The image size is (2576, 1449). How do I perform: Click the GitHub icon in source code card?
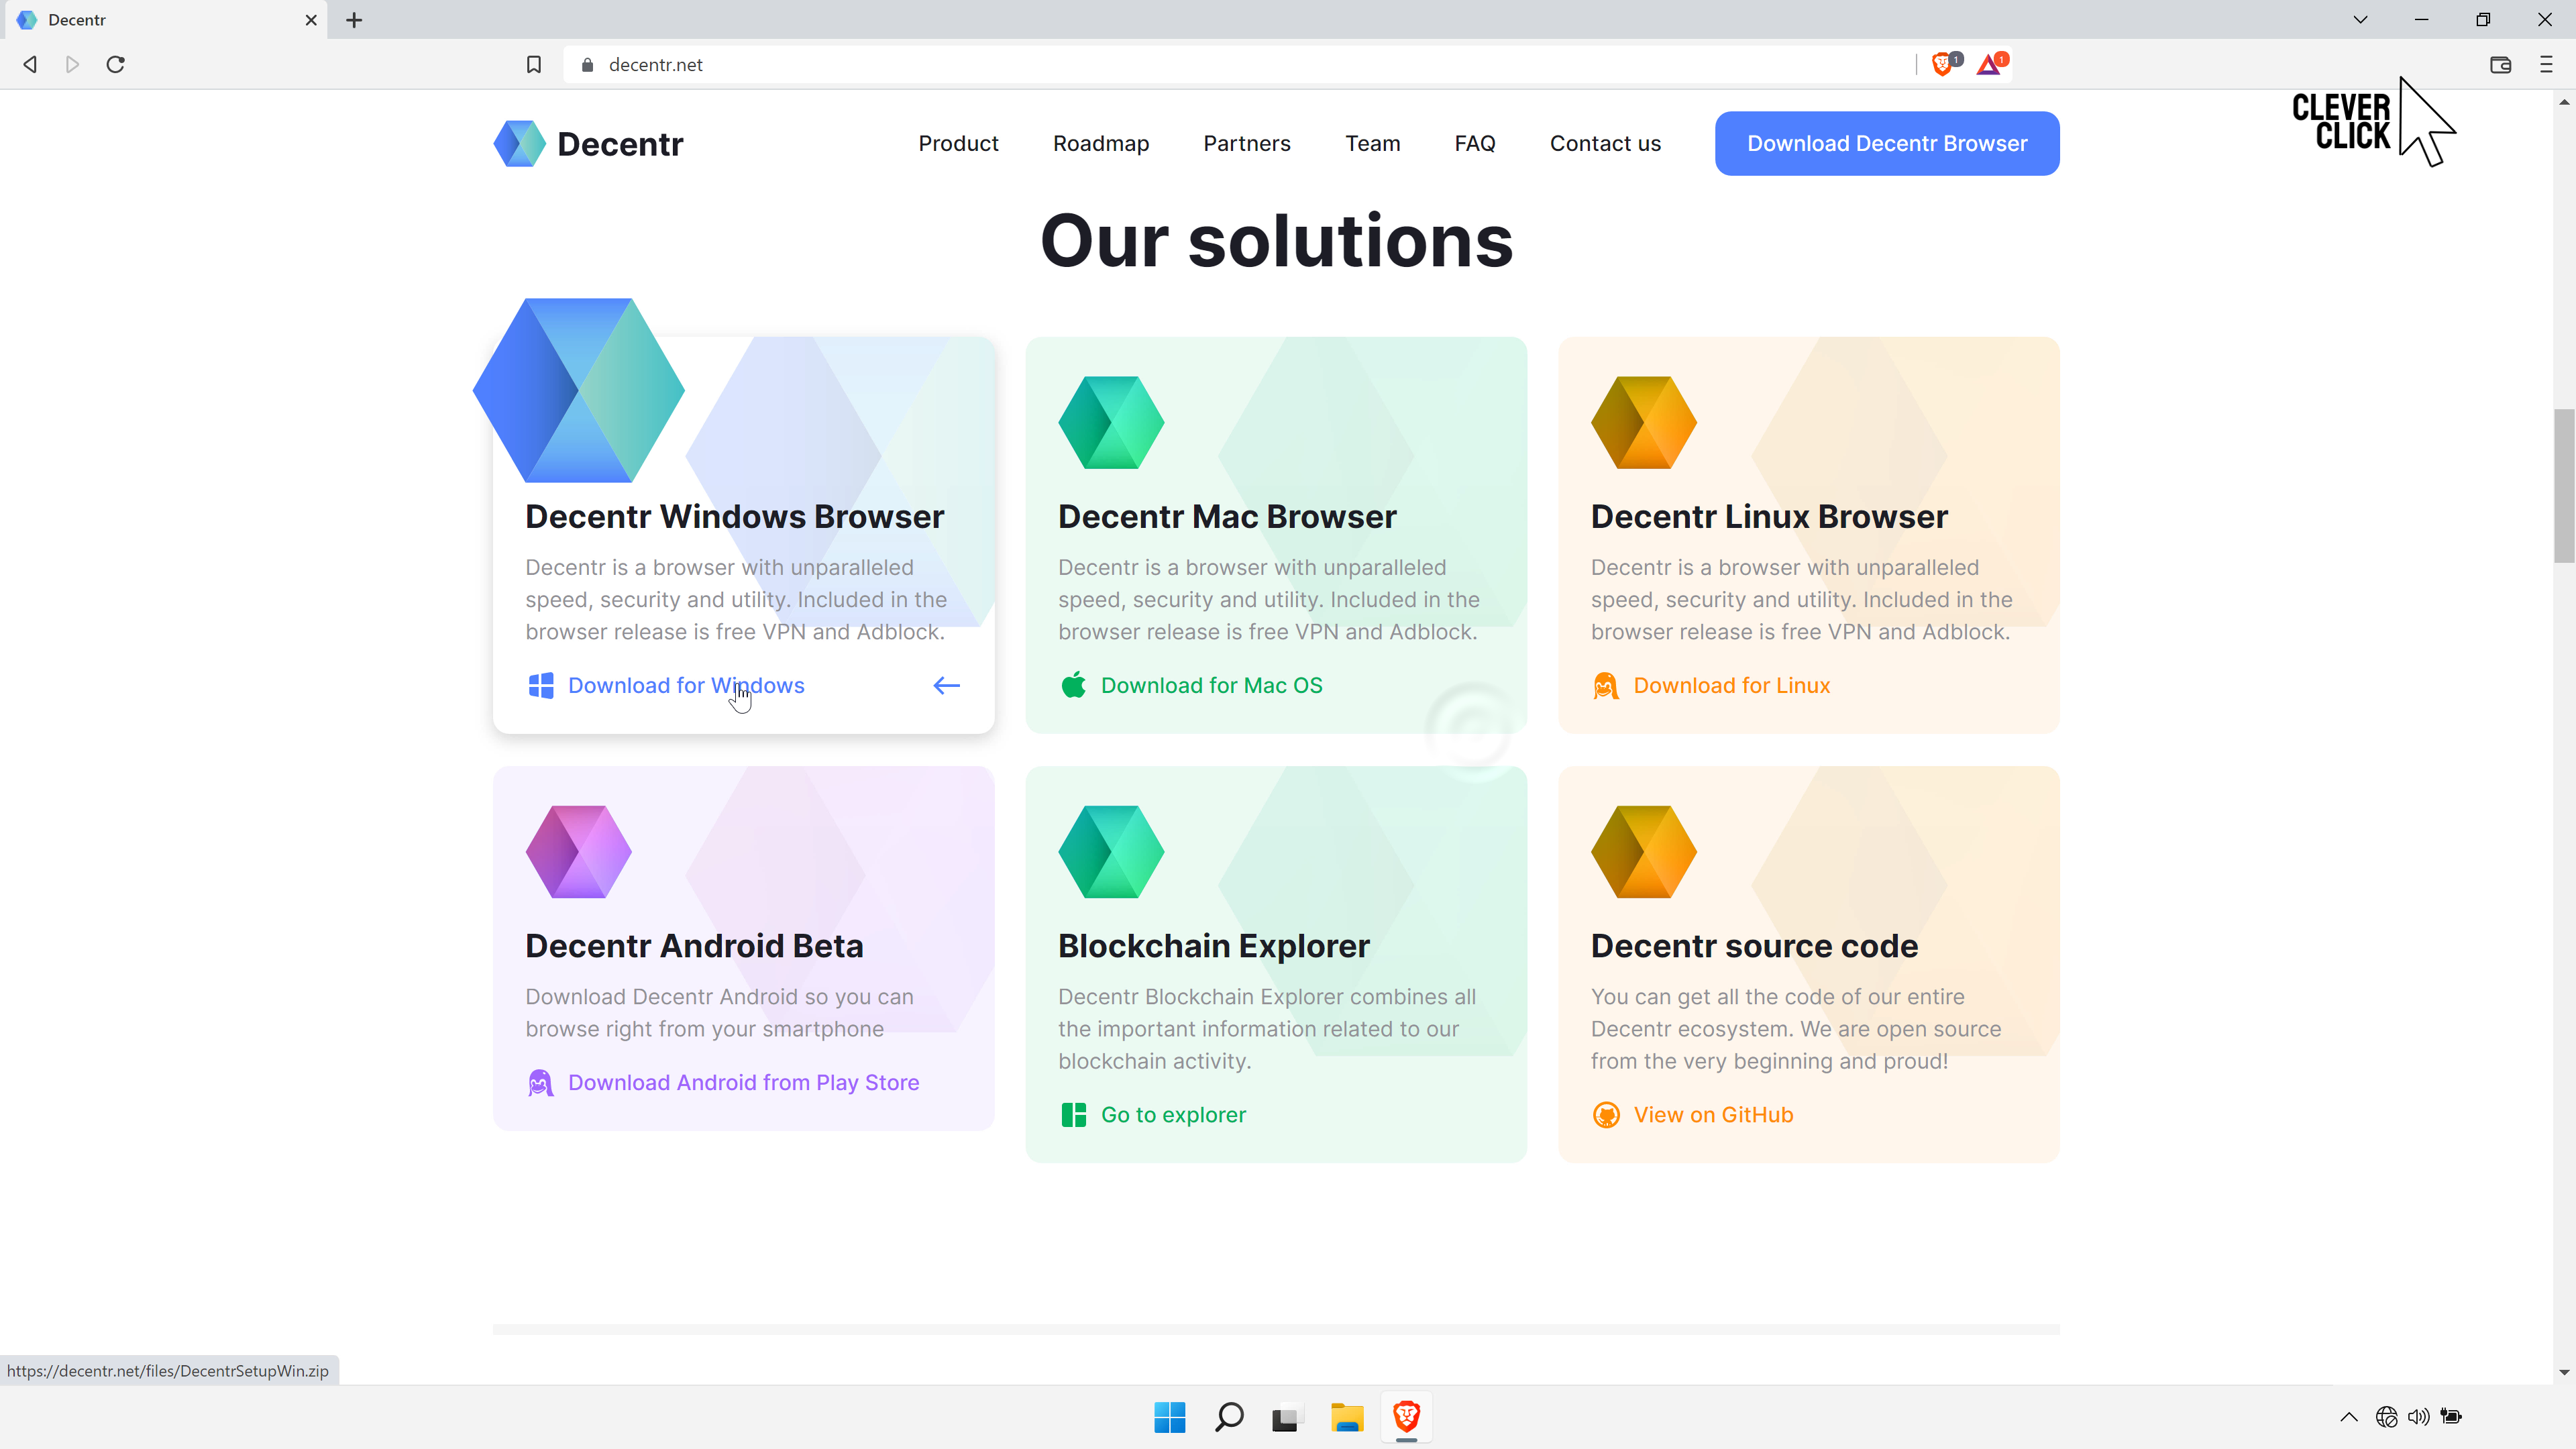1606,1115
